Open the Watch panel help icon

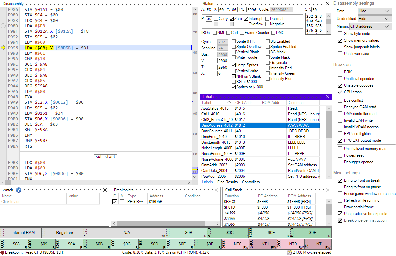[18, 190]
